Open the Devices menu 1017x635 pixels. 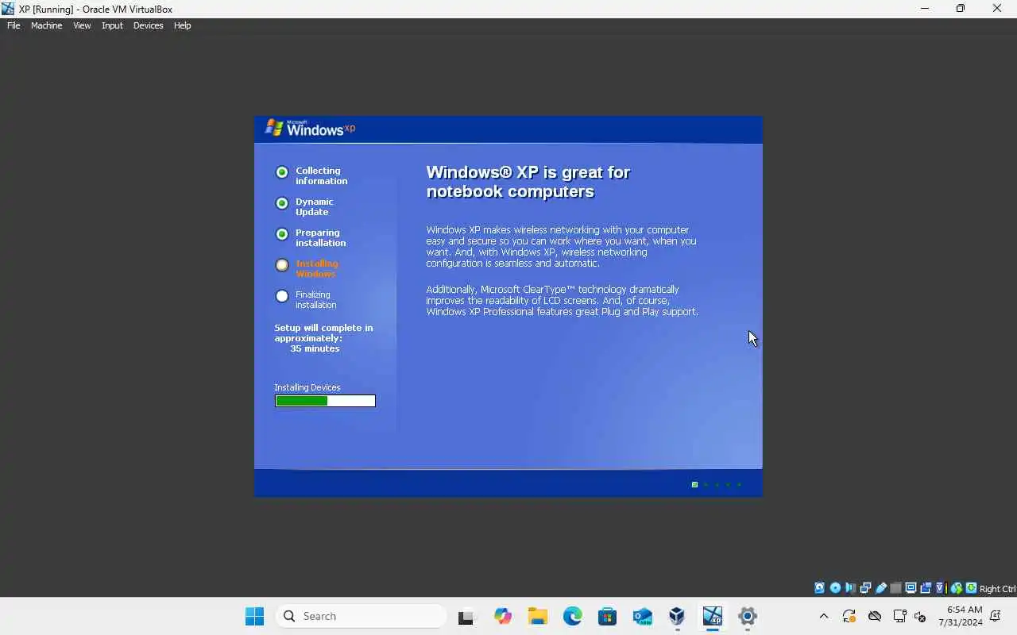(148, 25)
